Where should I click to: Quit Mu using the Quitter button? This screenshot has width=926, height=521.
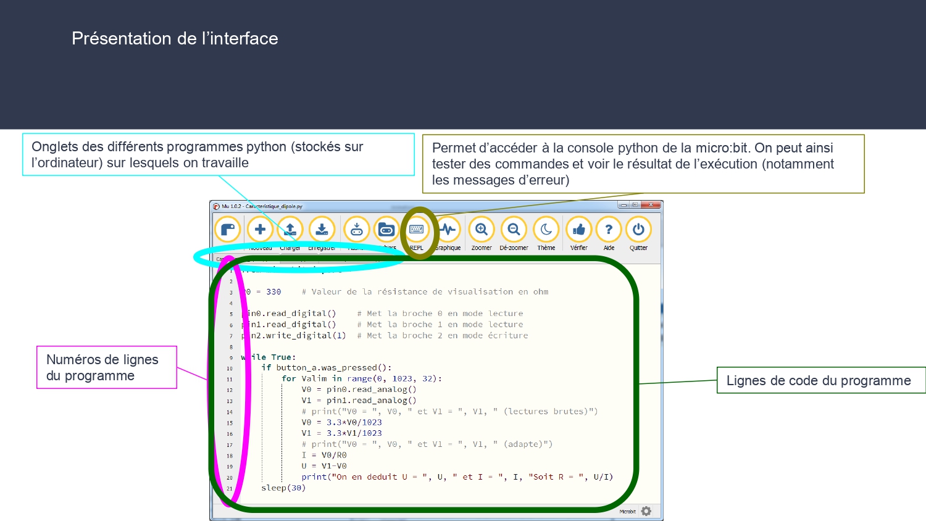click(x=638, y=230)
